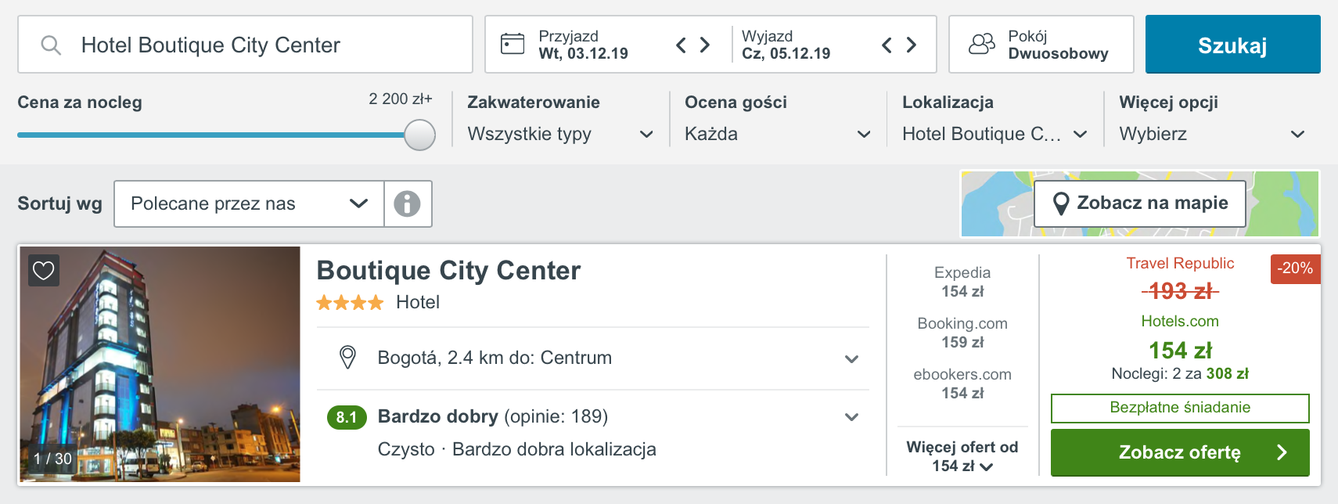This screenshot has width=1338, height=504.
Task: Open Ocena gości Każda dropdown
Action: click(778, 134)
